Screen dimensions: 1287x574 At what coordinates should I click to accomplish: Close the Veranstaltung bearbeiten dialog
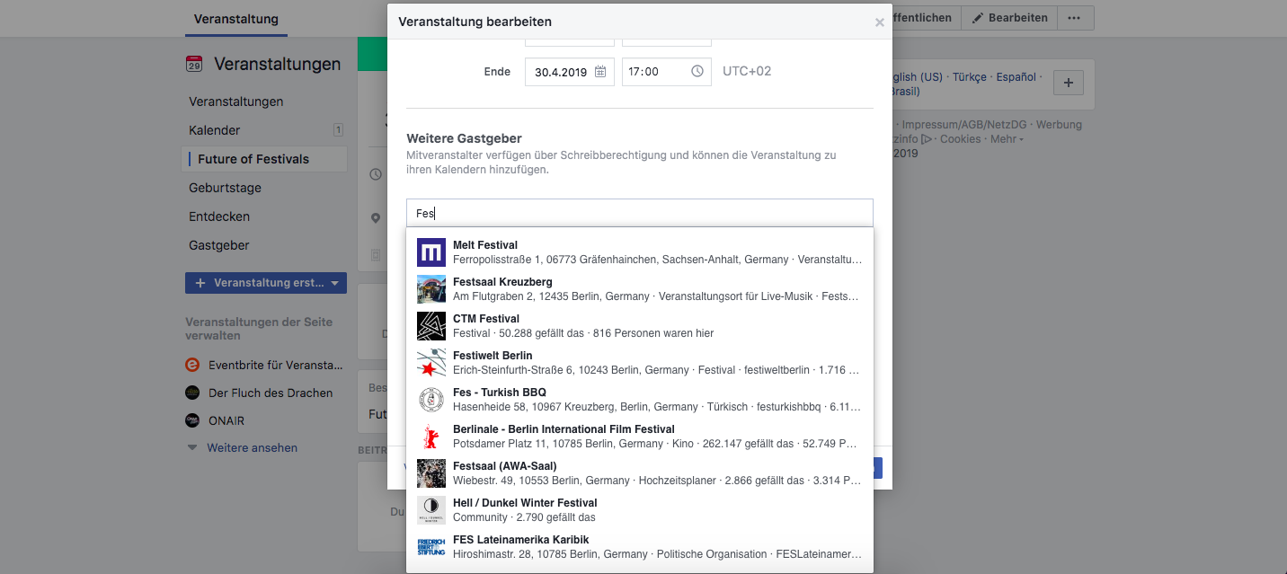click(879, 22)
